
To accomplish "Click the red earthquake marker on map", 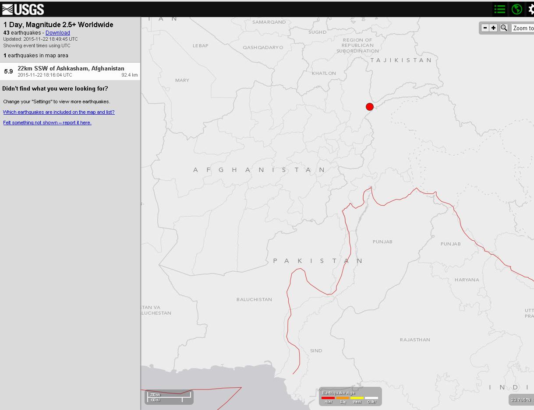I will click(369, 107).
